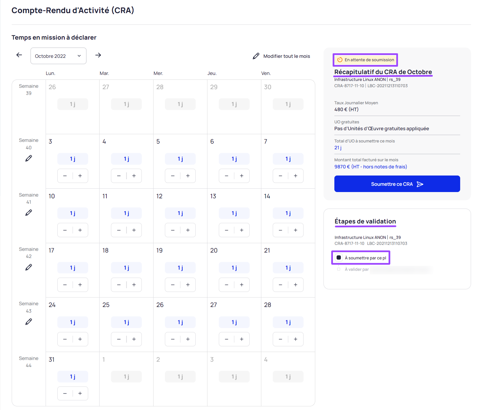Click Modifier tout le mois

click(281, 56)
